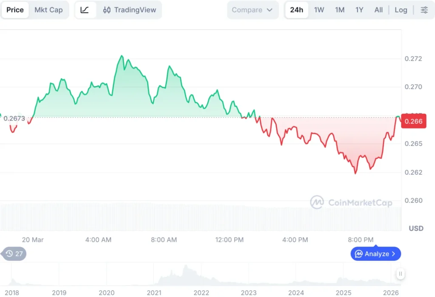The width and height of the screenshot is (435, 297).
Task: Switch to the Mkt Cap tab
Action: coord(49,10)
